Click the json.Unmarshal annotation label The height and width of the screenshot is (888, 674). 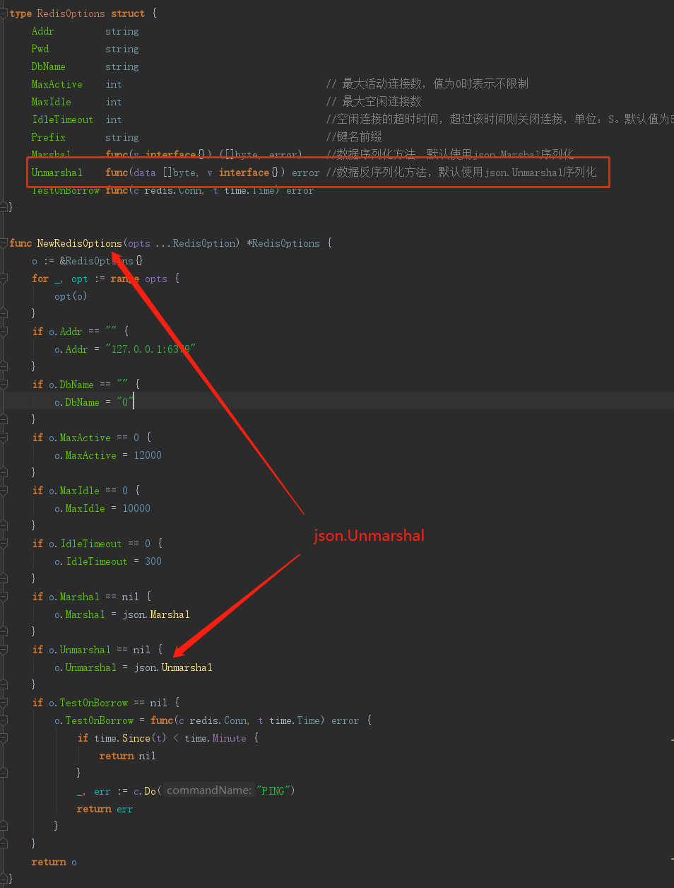369,535
